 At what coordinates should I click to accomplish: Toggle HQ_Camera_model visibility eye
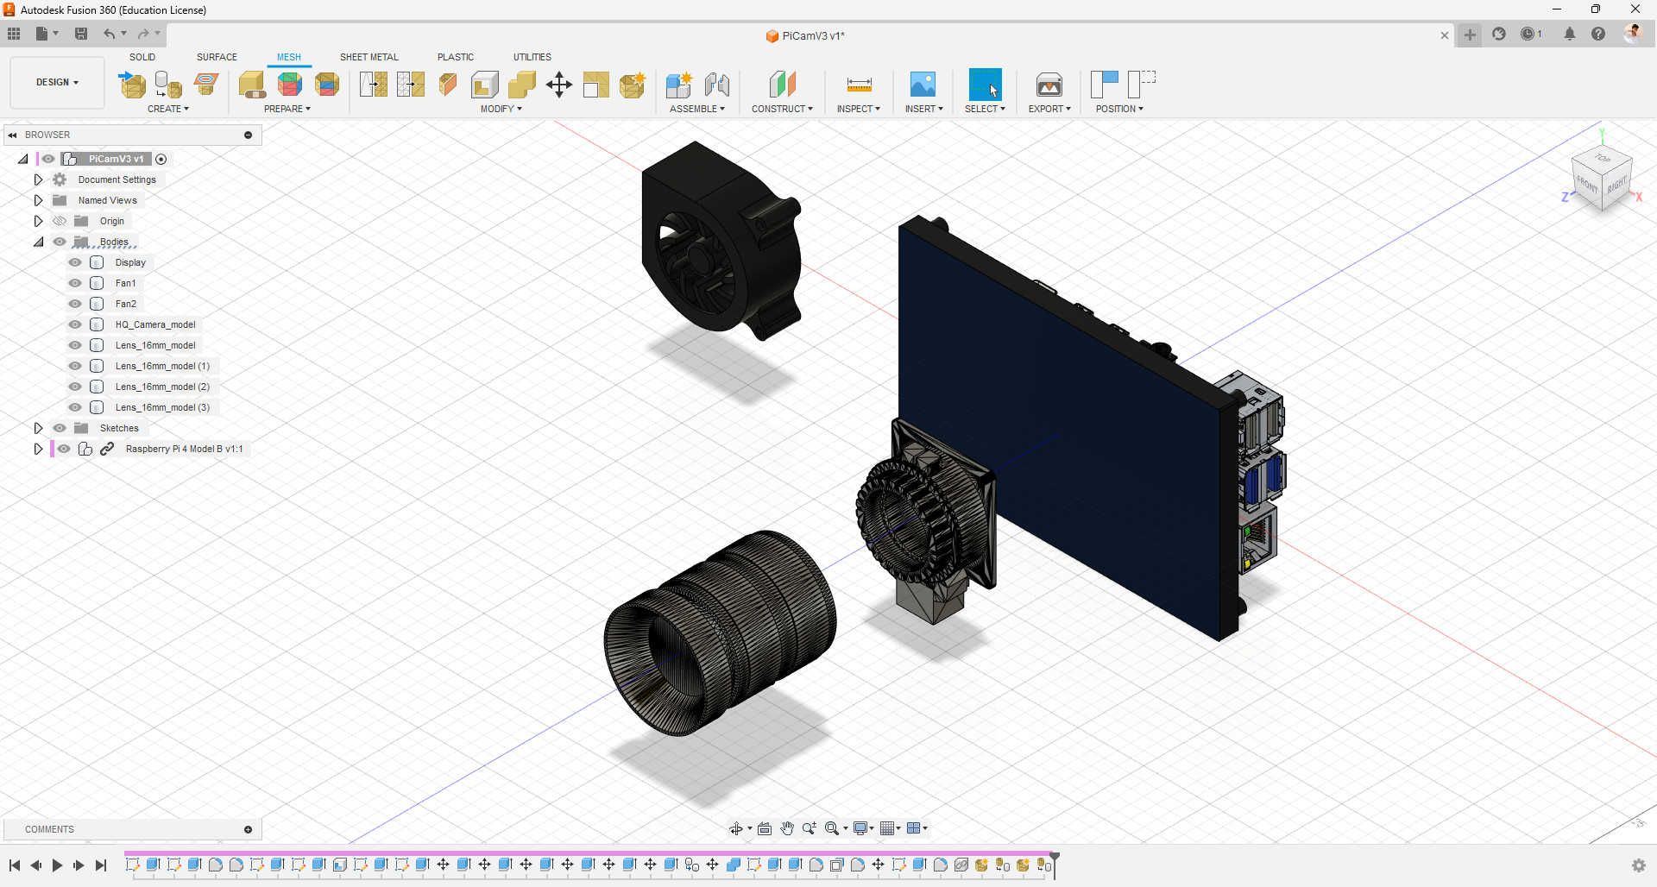coord(75,324)
